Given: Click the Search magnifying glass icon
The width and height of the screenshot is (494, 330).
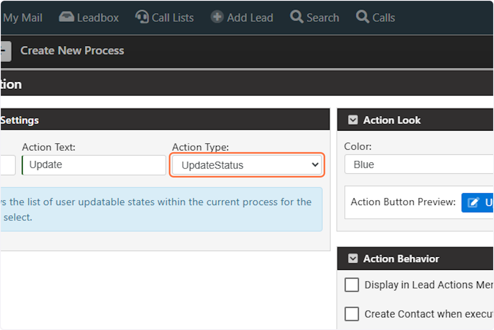Looking at the screenshot, I should pyautogui.click(x=296, y=17).
